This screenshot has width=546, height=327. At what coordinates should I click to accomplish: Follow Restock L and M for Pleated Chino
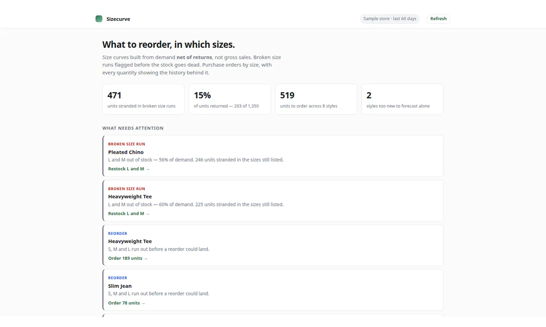129,169
